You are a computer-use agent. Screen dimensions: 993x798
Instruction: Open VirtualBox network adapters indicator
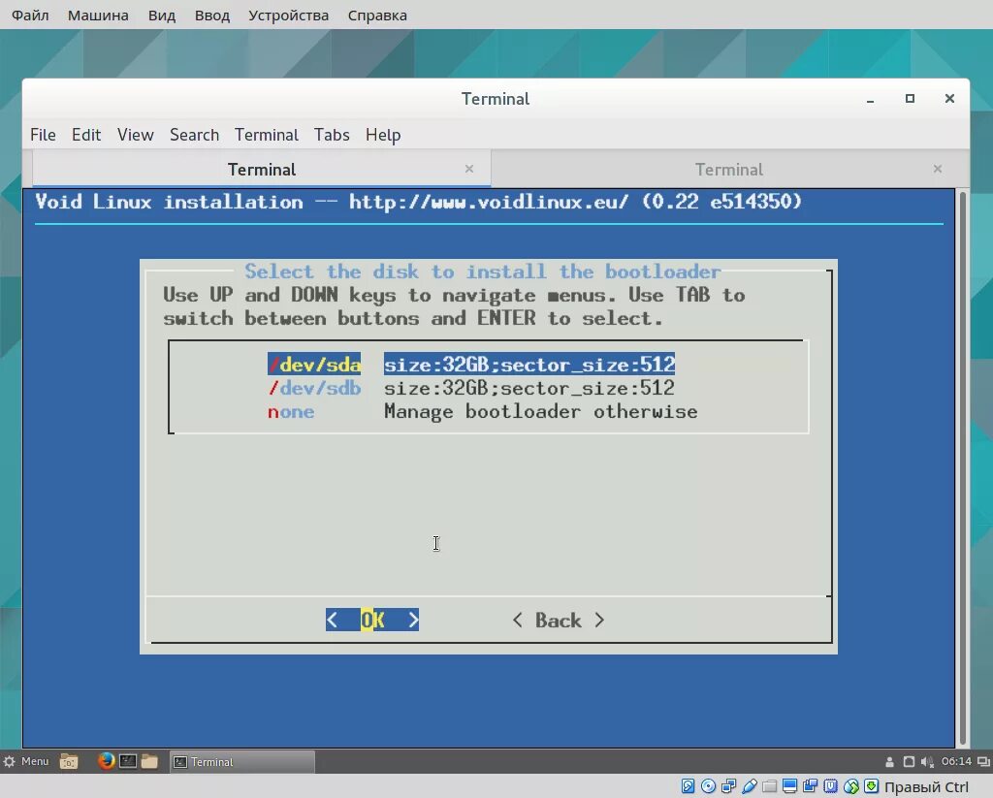coord(728,786)
